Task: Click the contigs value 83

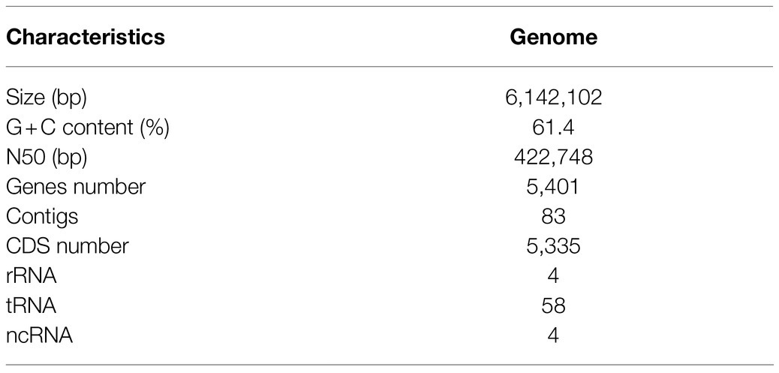Action: (x=553, y=217)
